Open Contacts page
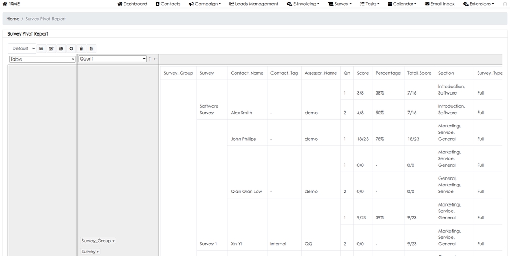This screenshot has height=256, width=510. point(168,4)
